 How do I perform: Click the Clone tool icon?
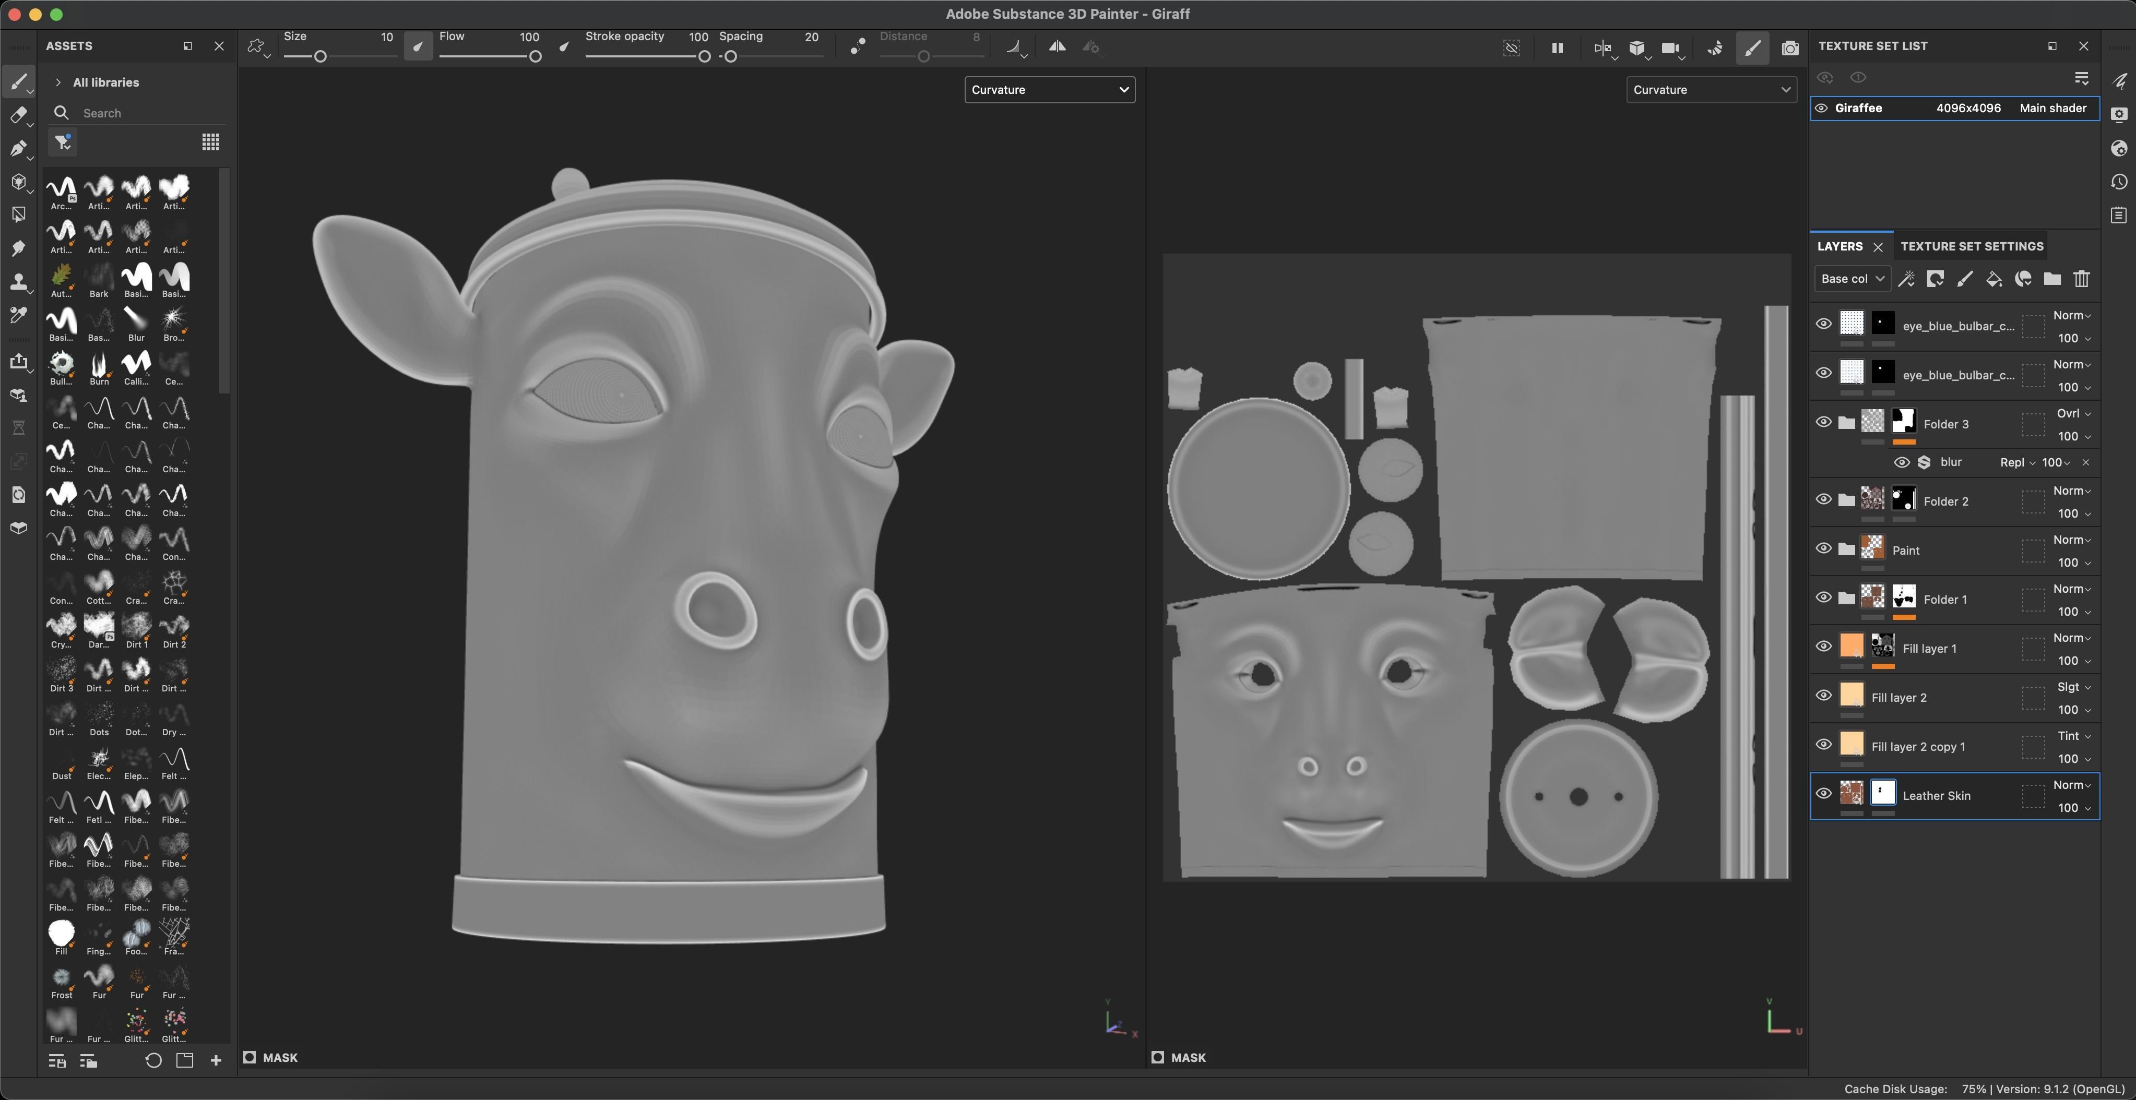pyautogui.click(x=18, y=282)
